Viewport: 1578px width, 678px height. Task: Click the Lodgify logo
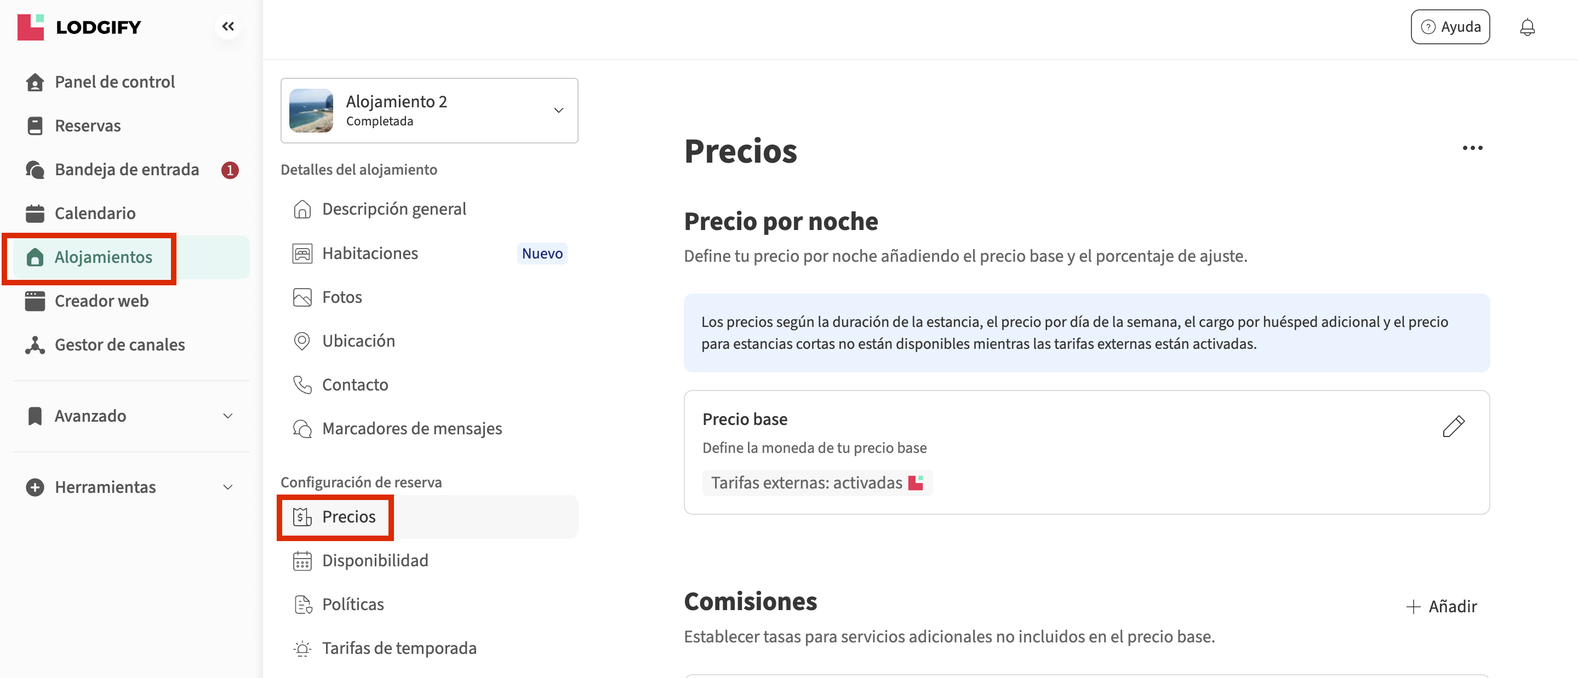79,27
